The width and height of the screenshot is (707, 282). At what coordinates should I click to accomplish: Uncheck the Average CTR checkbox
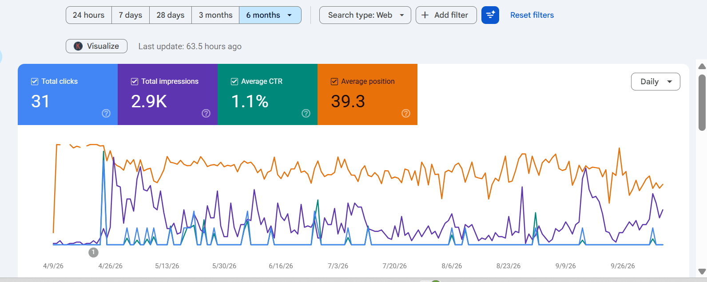(234, 82)
